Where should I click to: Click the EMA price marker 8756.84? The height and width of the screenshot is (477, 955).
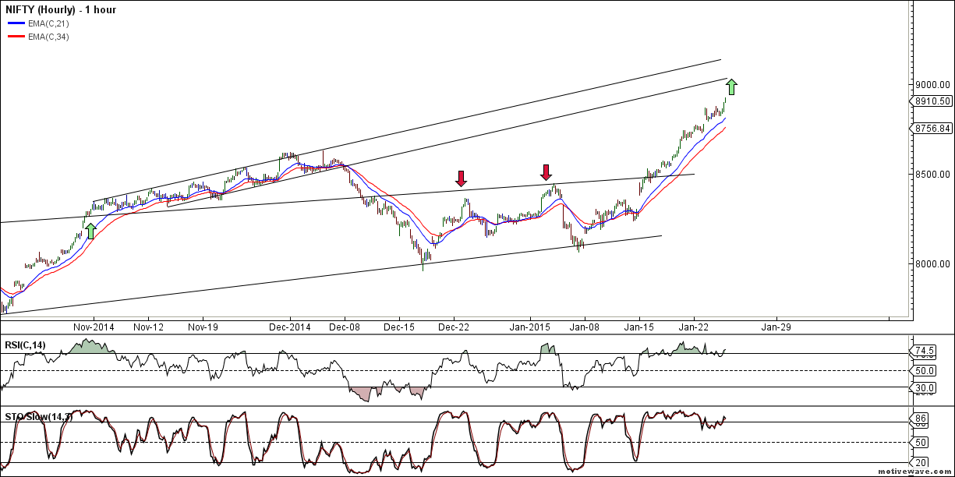930,126
